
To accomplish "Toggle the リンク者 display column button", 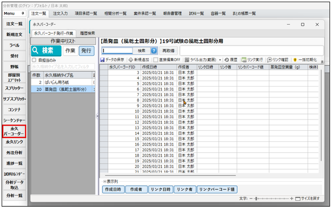I will coord(185,189).
